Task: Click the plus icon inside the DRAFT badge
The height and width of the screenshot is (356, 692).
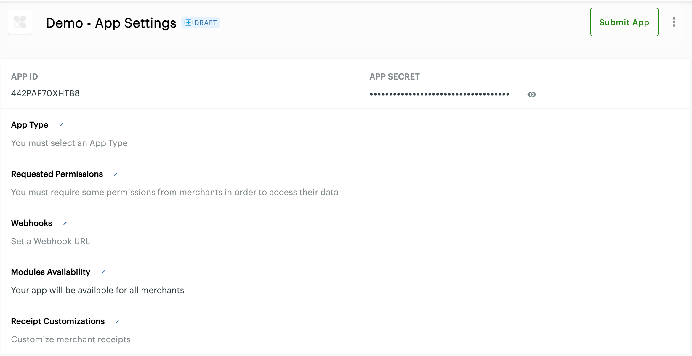Action: pyautogui.click(x=189, y=23)
